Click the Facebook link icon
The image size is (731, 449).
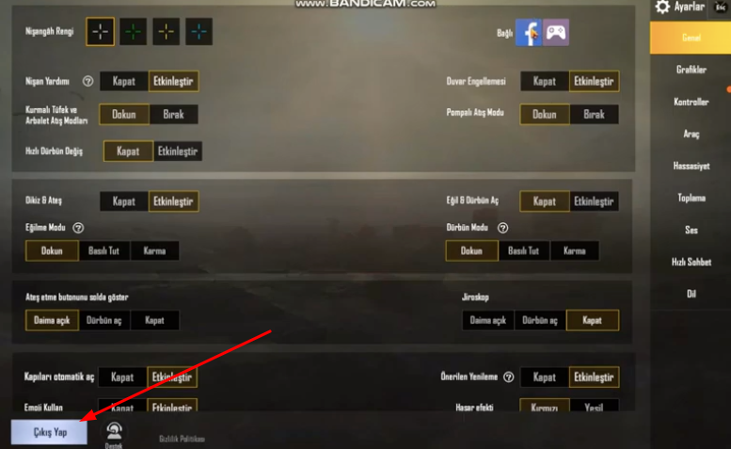(529, 33)
